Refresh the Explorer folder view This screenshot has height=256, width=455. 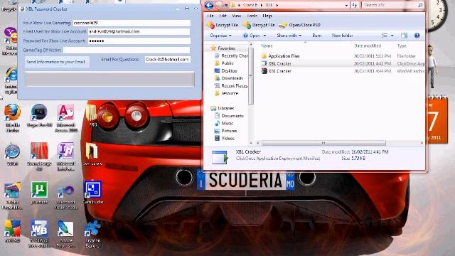click(x=355, y=5)
